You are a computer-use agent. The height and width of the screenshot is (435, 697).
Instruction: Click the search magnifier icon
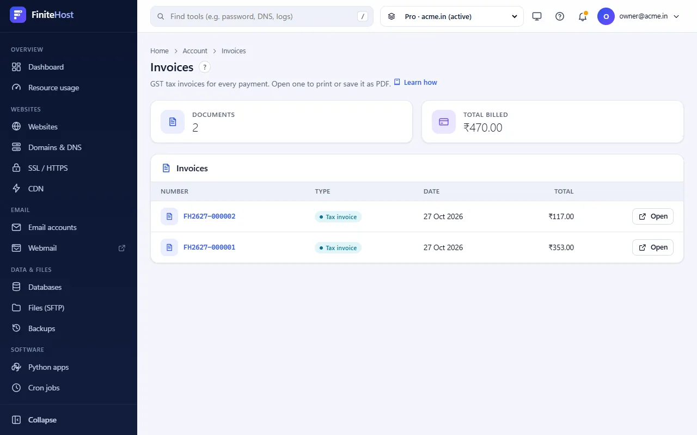[x=161, y=16]
